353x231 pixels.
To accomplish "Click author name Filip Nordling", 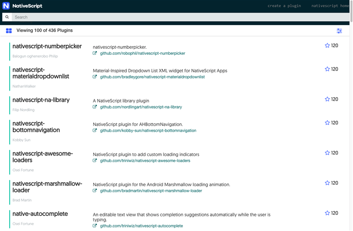I will click(x=23, y=110).
